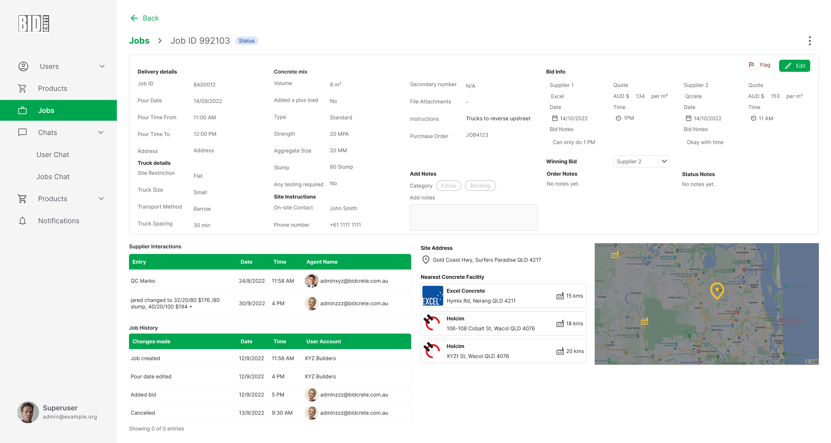The height and width of the screenshot is (443, 831).
Task: Click the Gold Coast Hwy site address text
Action: 487,260
